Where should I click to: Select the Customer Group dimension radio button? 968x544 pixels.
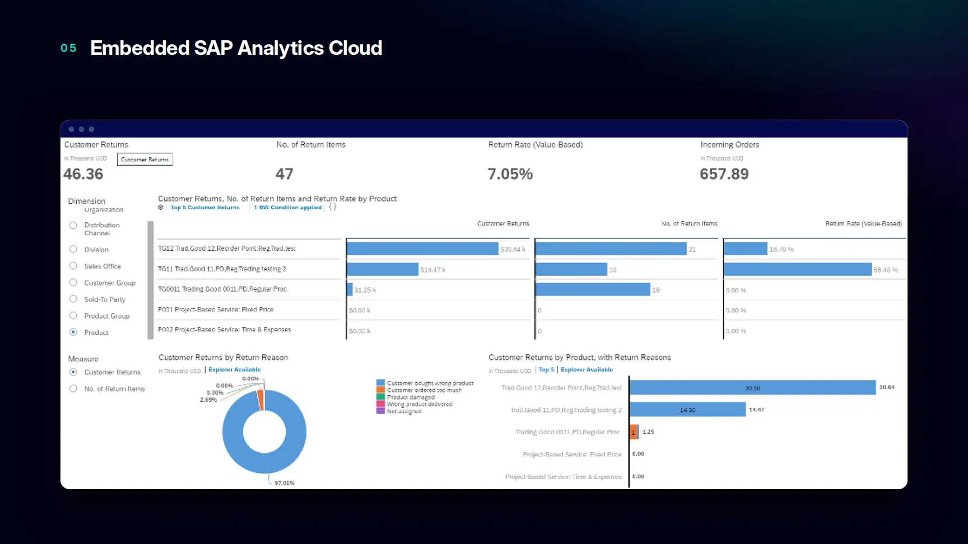click(73, 283)
